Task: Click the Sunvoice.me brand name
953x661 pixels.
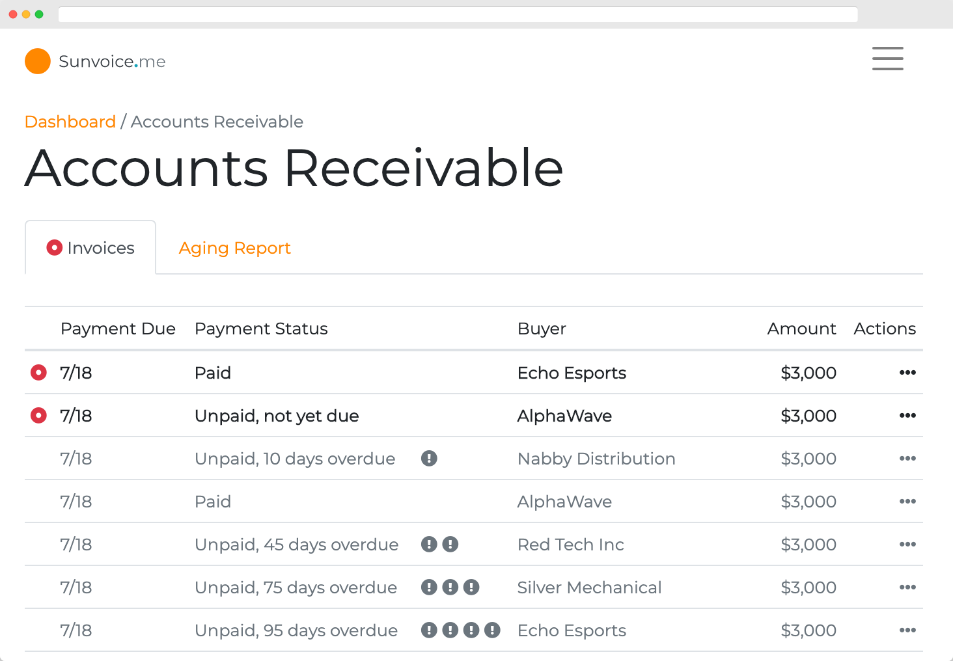Action: (112, 62)
